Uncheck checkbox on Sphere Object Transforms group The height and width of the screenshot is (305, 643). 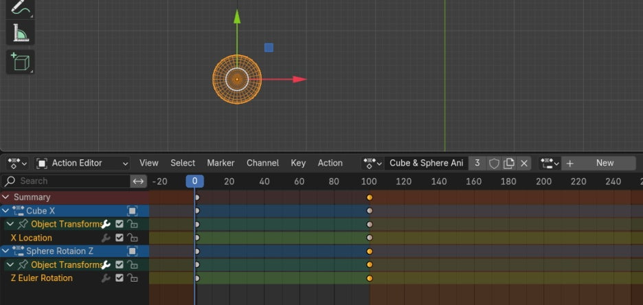pos(120,264)
